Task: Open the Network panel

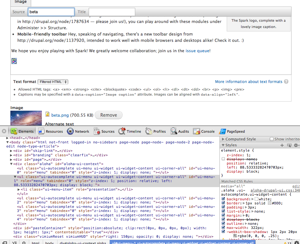Action: click(x=78, y=131)
